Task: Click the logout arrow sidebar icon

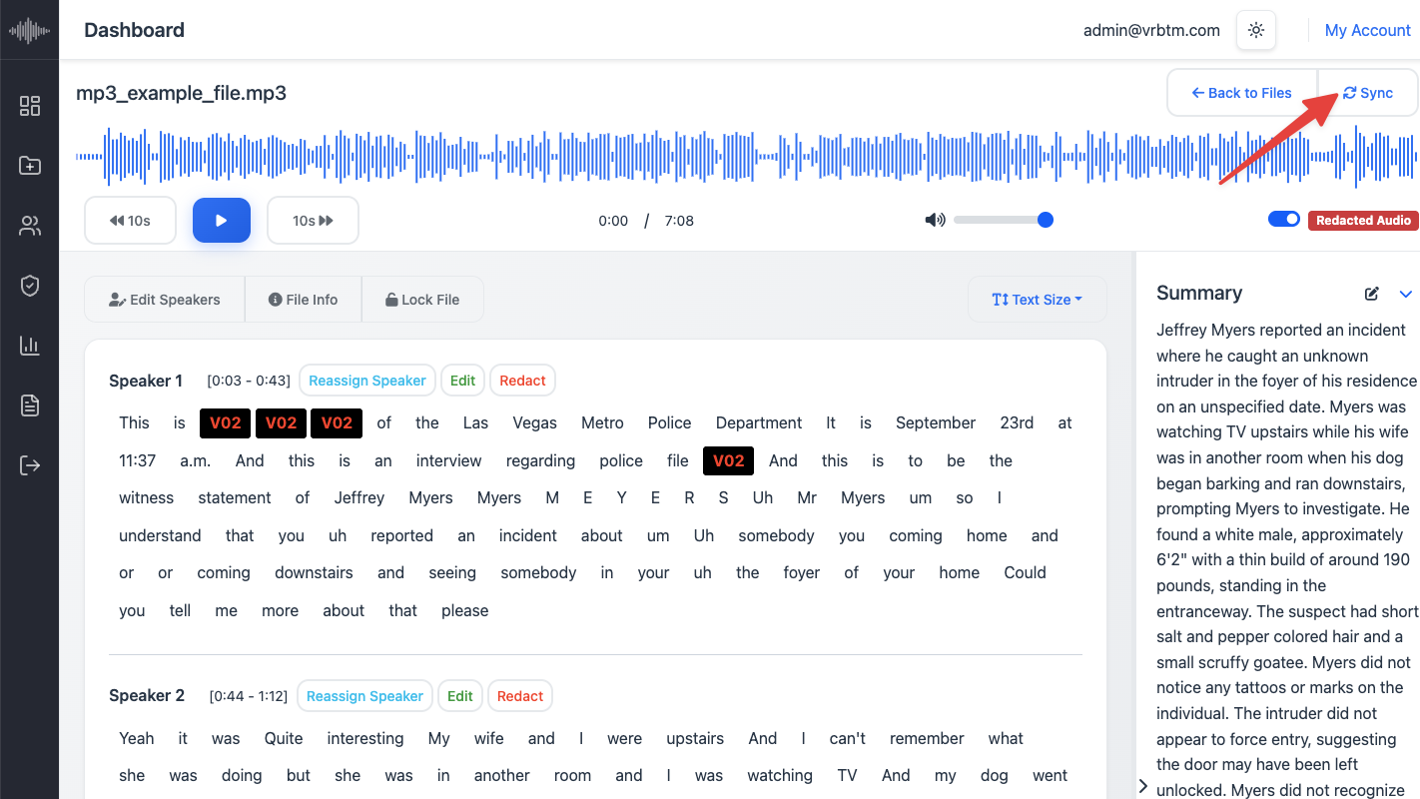Action: coord(30,465)
